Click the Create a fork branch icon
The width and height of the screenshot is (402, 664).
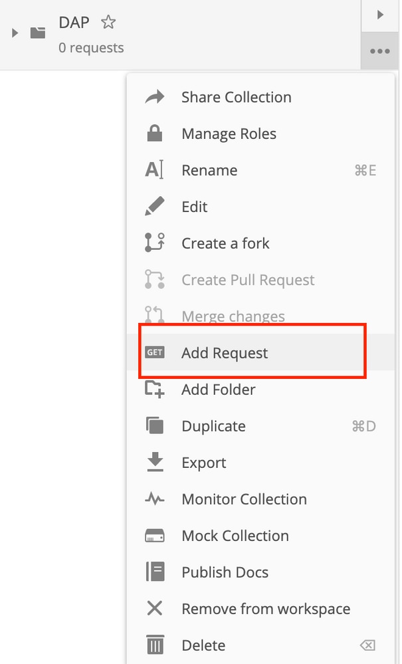pos(154,243)
